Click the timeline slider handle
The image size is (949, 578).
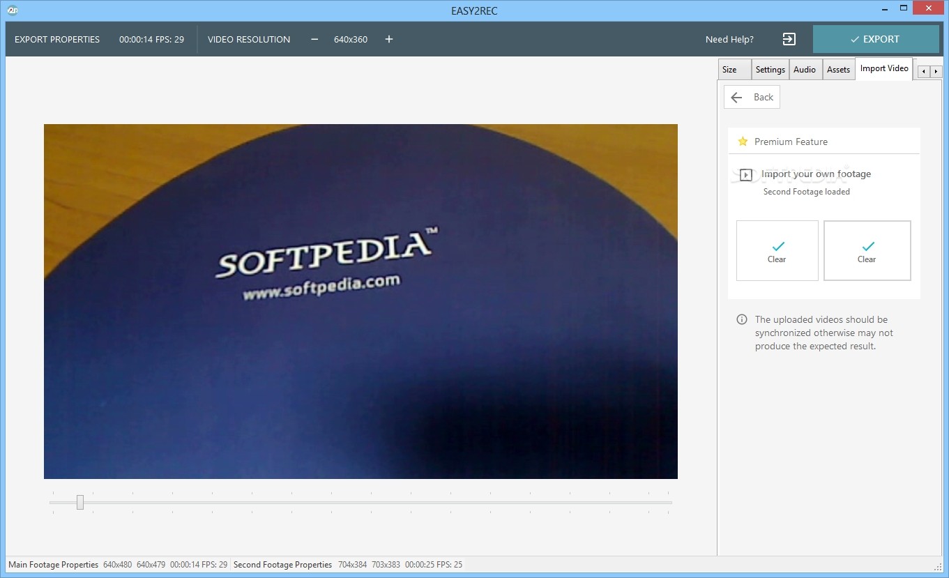80,502
